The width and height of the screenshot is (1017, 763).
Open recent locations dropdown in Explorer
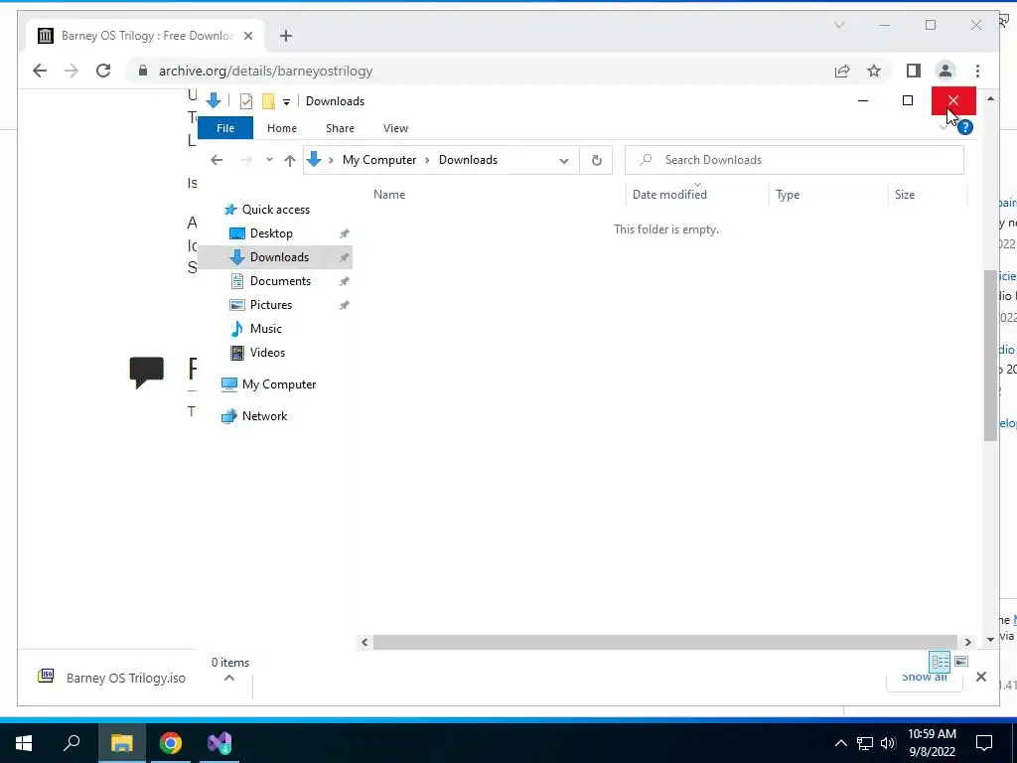pyautogui.click(x=269, y=160)
